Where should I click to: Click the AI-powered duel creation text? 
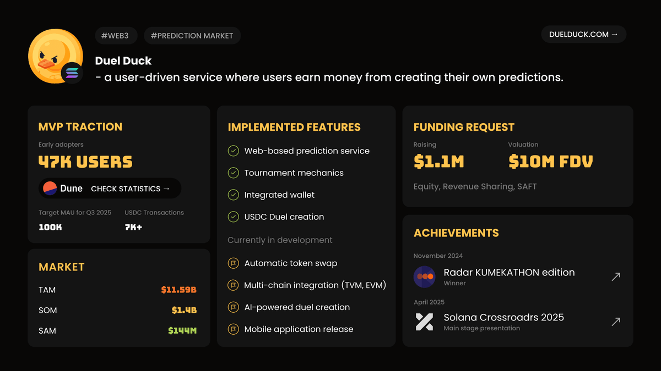[x=297, y=307]
